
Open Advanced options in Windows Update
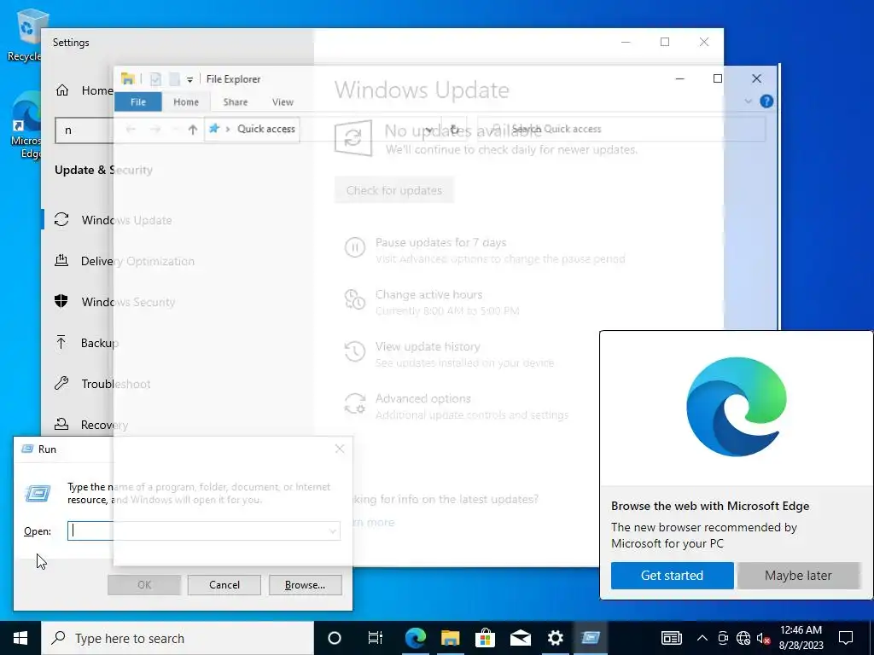(x=456, y=406)
